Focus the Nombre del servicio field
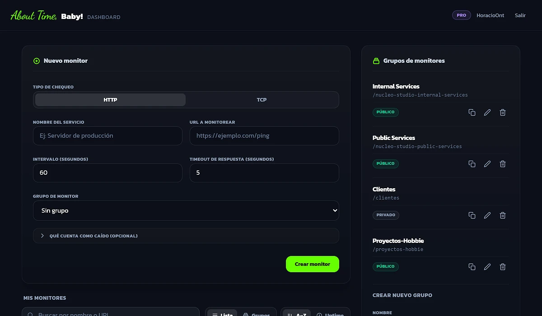Screen dimensions: 542x316 pyautogui.click(x=107, y=136)
